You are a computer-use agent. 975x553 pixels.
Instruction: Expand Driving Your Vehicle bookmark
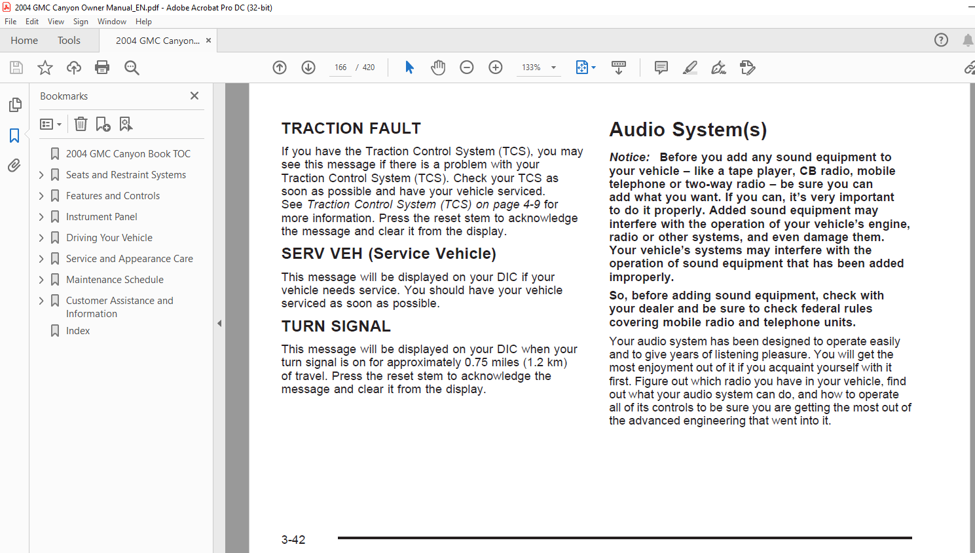click(x=41, y=238)
